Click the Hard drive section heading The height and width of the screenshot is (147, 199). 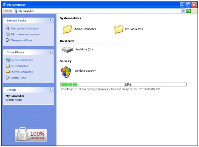(67, 41)
